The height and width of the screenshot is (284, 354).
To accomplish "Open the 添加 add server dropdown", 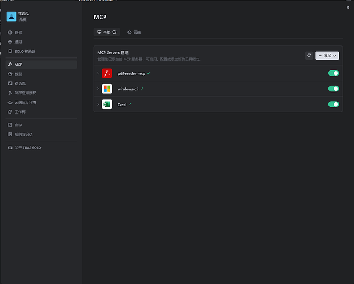I will click(x=327, y=56).
